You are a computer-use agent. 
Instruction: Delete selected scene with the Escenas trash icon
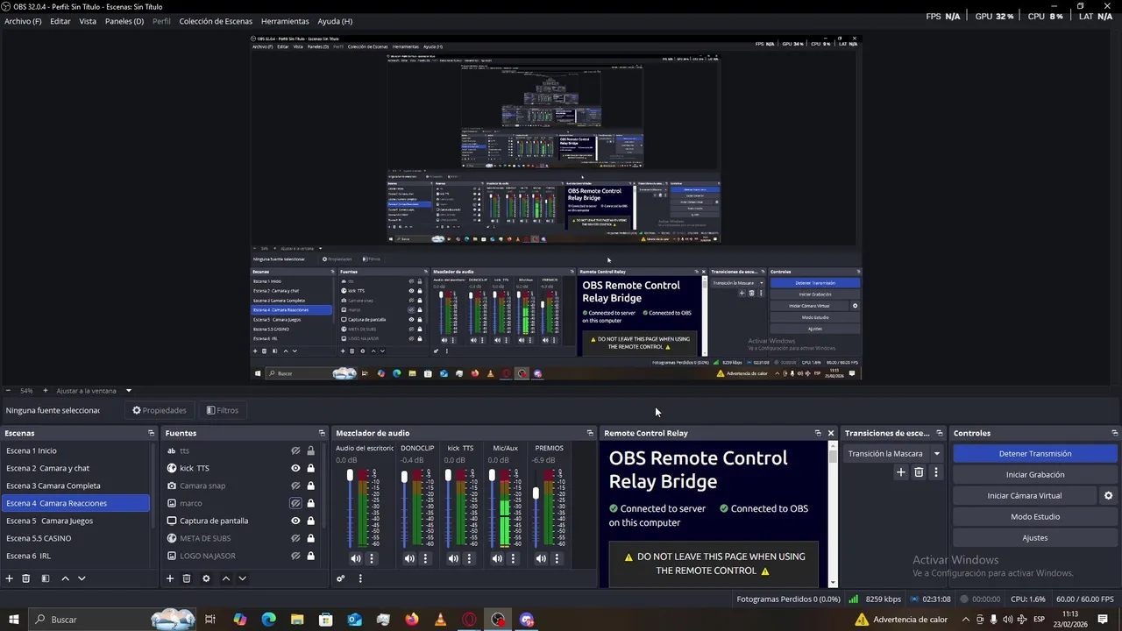point(26,578)
